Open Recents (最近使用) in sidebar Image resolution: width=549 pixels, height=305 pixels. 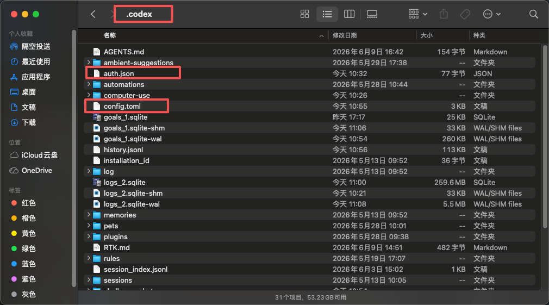[36, 61]
